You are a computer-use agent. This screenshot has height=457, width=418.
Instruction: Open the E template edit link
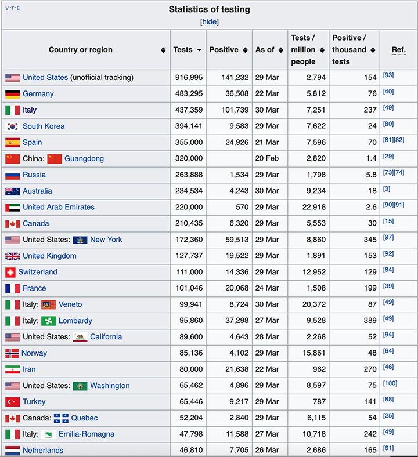tap(18, 8)
